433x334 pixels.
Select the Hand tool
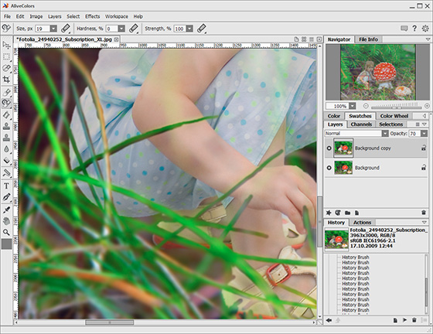(6, 221)
